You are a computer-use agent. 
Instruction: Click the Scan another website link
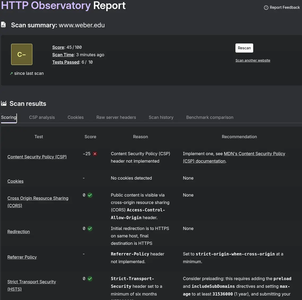click(x=253, y=60)
